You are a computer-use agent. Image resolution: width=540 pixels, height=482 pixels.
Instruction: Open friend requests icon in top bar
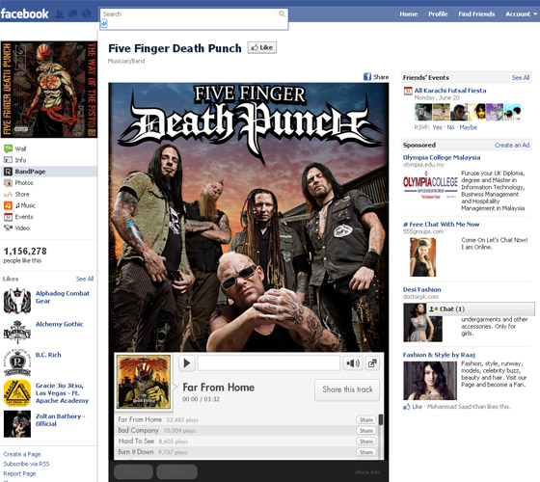(x=60, y=14)
